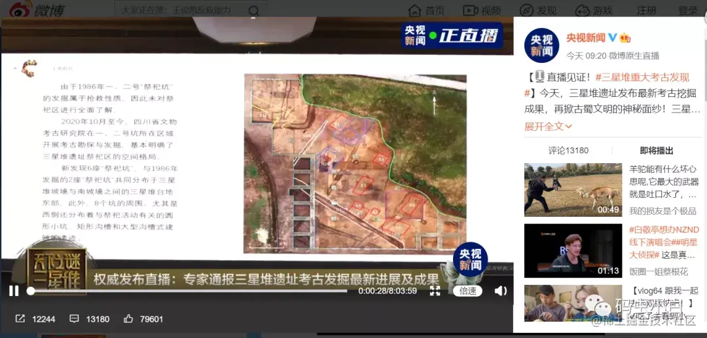707x338 pixels.
Task: Click the posting time 今天 09:20
Action: pyautogui.click(x=585, y=56)
